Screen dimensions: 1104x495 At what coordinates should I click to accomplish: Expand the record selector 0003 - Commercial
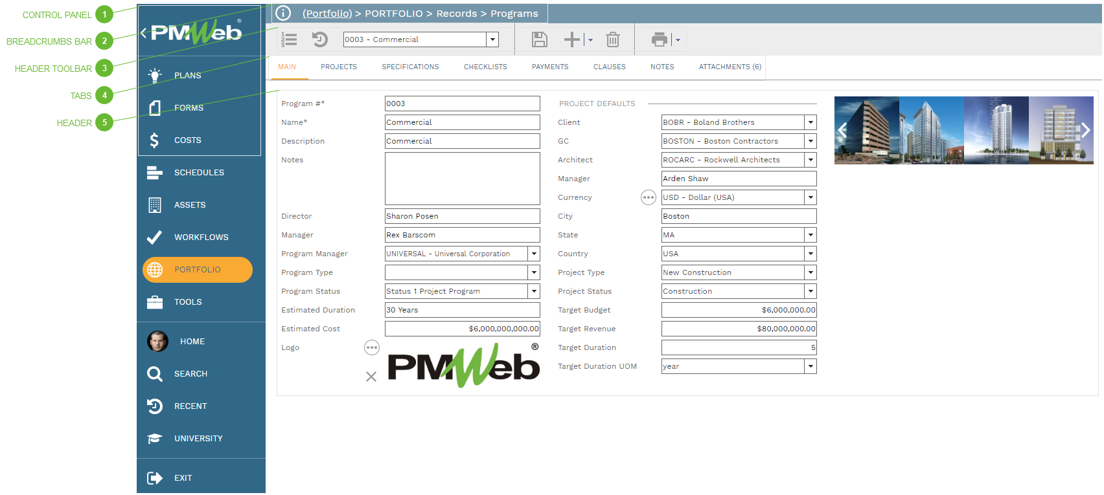tap(492, 39)
